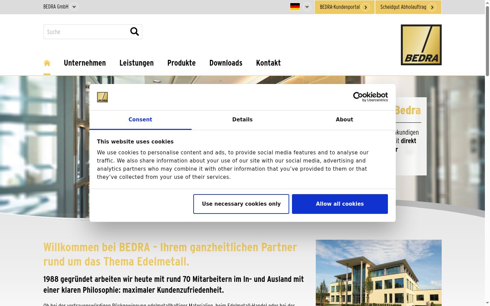Click the 'Willkommen bei BEDRA' heading
This screenshot has height=306, width=490.
coord(170,254)
